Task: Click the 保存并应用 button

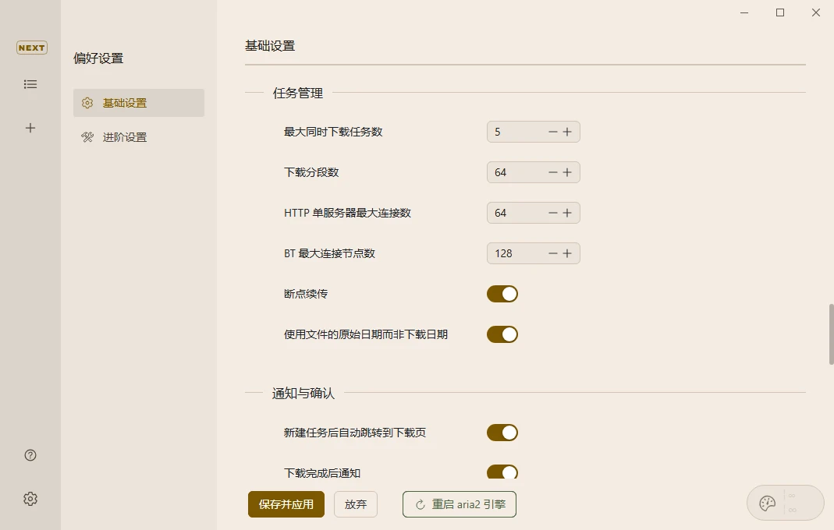Action: pos(286,504)
